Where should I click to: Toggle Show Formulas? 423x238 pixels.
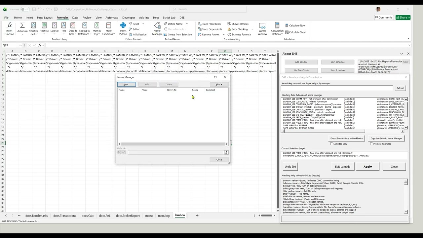click(x=238, y=24)
